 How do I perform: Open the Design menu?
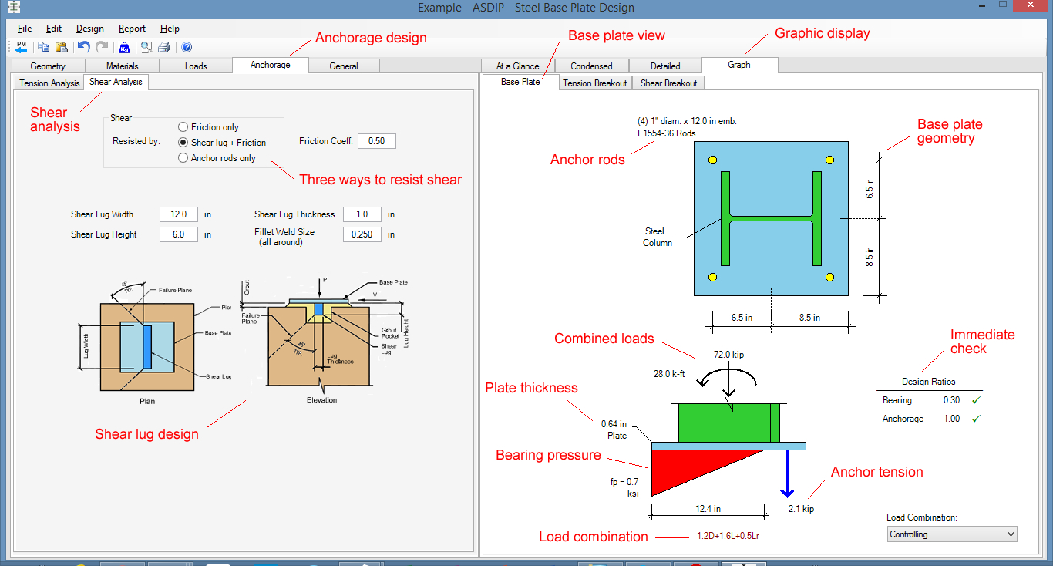click(90, 29)
